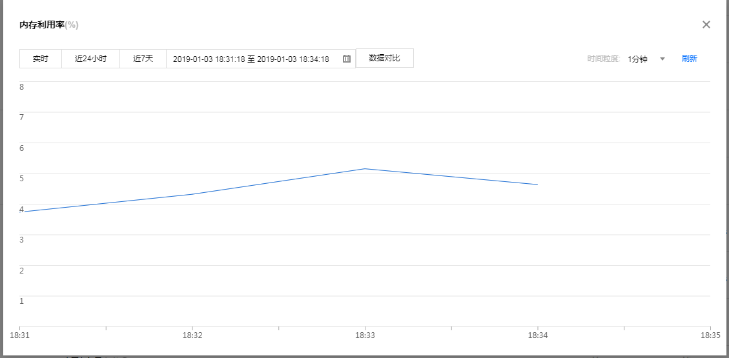Open the calendar date picker icon
Image resolution: width=729 pixels, height=358 pixels.
[347, 59]
